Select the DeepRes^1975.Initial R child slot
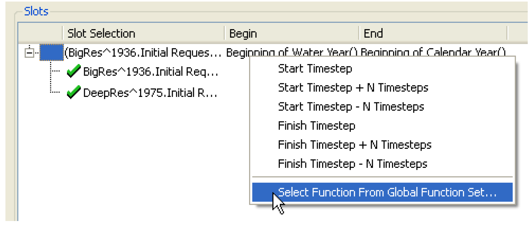The height and width of the screenshot is (228, 532). (151, 93)
